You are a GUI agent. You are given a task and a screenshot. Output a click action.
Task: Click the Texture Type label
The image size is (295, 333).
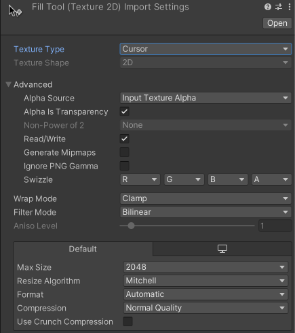pos(39,50)
